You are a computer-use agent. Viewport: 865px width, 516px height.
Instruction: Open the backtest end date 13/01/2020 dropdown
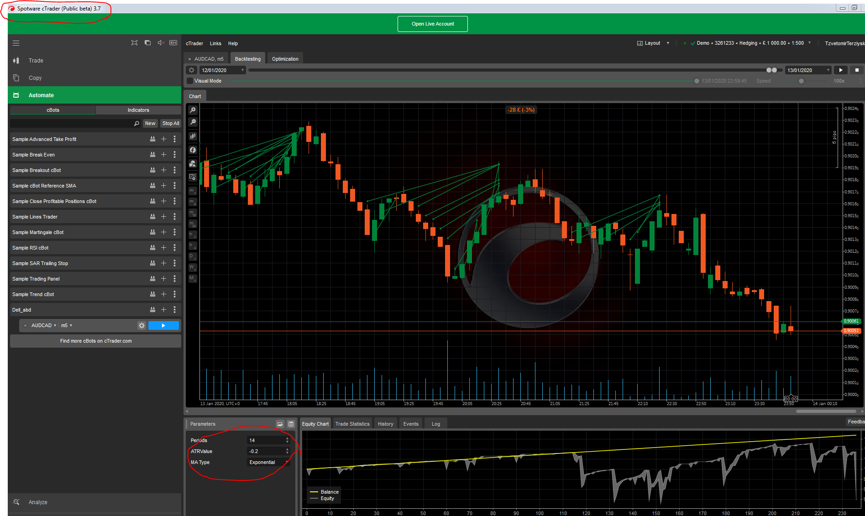click(808, 70)
